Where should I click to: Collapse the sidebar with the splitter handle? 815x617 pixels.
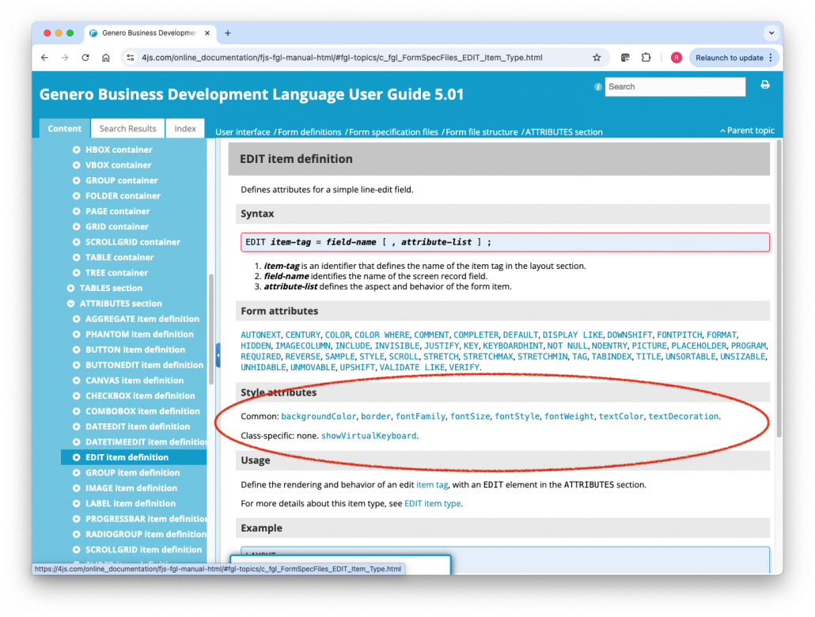[218, 355]
